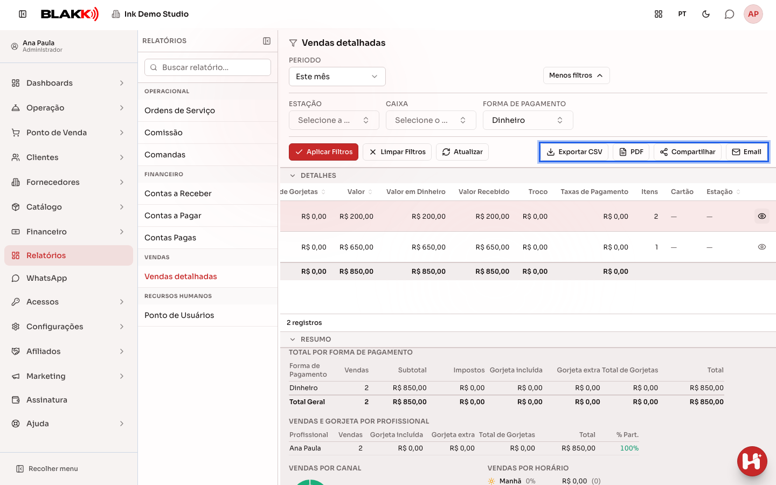Open the Forma de Pagamento Dinheiro dropdown
Image resolution: width=776 pixels, height=485 pixels.
528,120
